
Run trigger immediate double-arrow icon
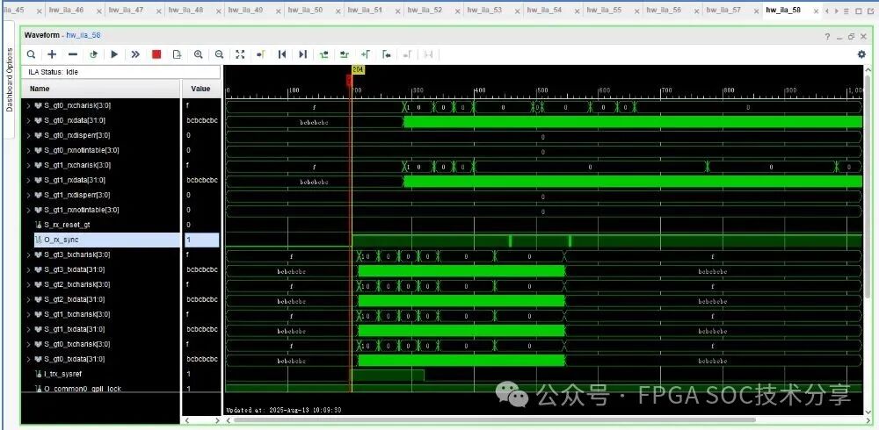point(135,54)
